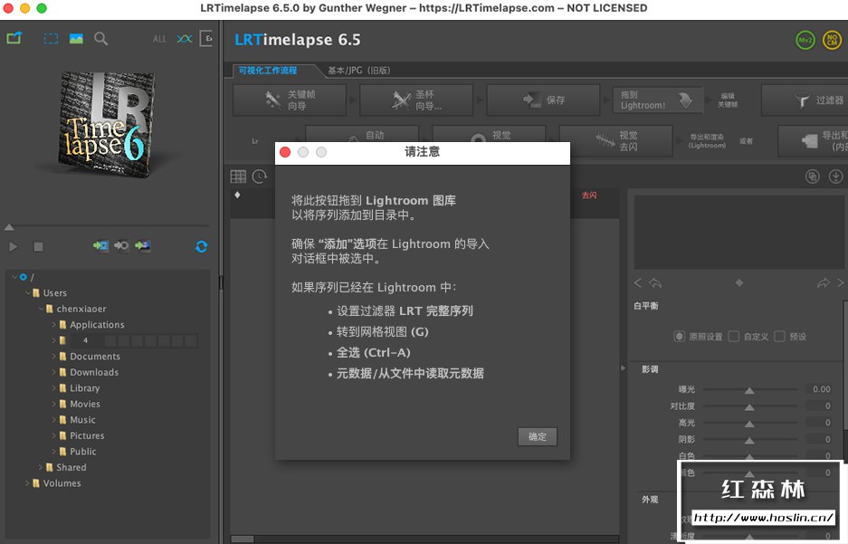
Task: Click the blue landscape image icon
Action: coord(76,38)
